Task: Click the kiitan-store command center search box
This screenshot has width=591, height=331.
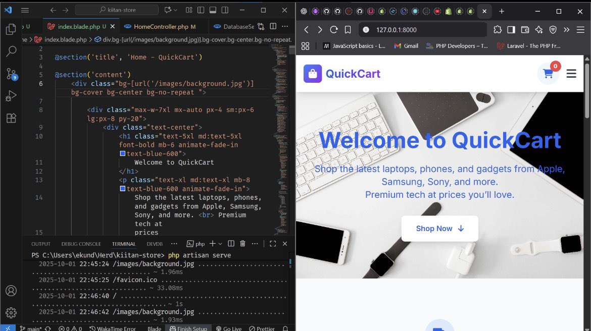Action: 117,10
